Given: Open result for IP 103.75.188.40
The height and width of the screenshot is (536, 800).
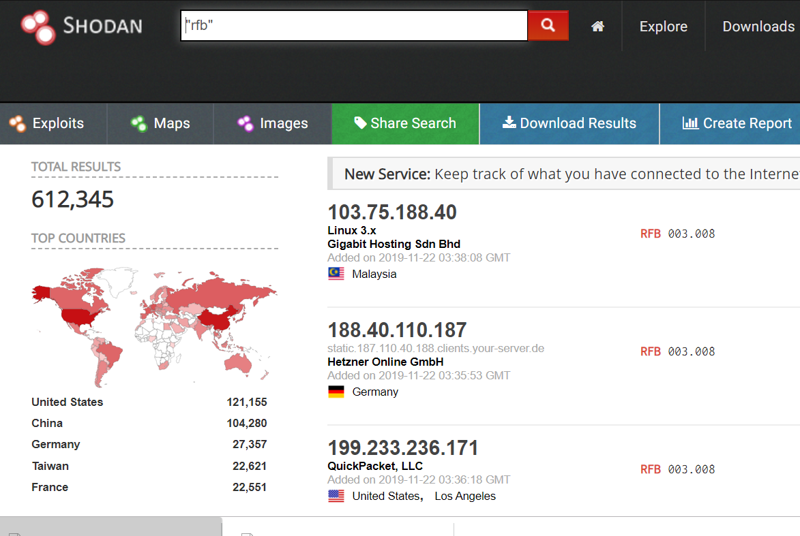Looking at the screenshot, I should coord(392,212).
